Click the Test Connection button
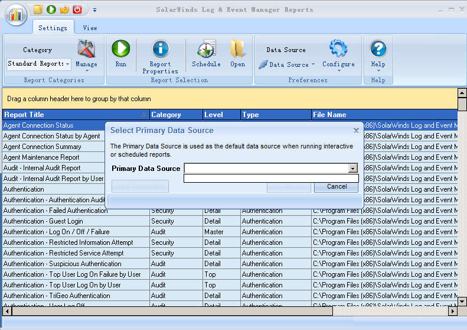 coord(141,186)
